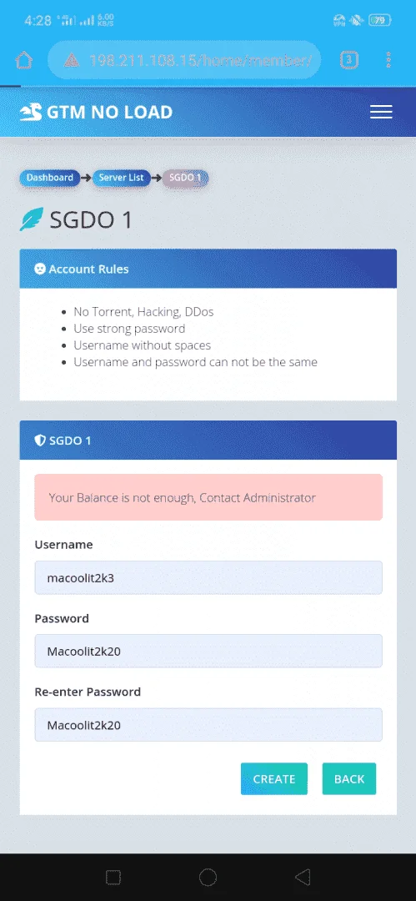Click the GTM NO LOAD logo icon
416x901 pixels.
31,112
